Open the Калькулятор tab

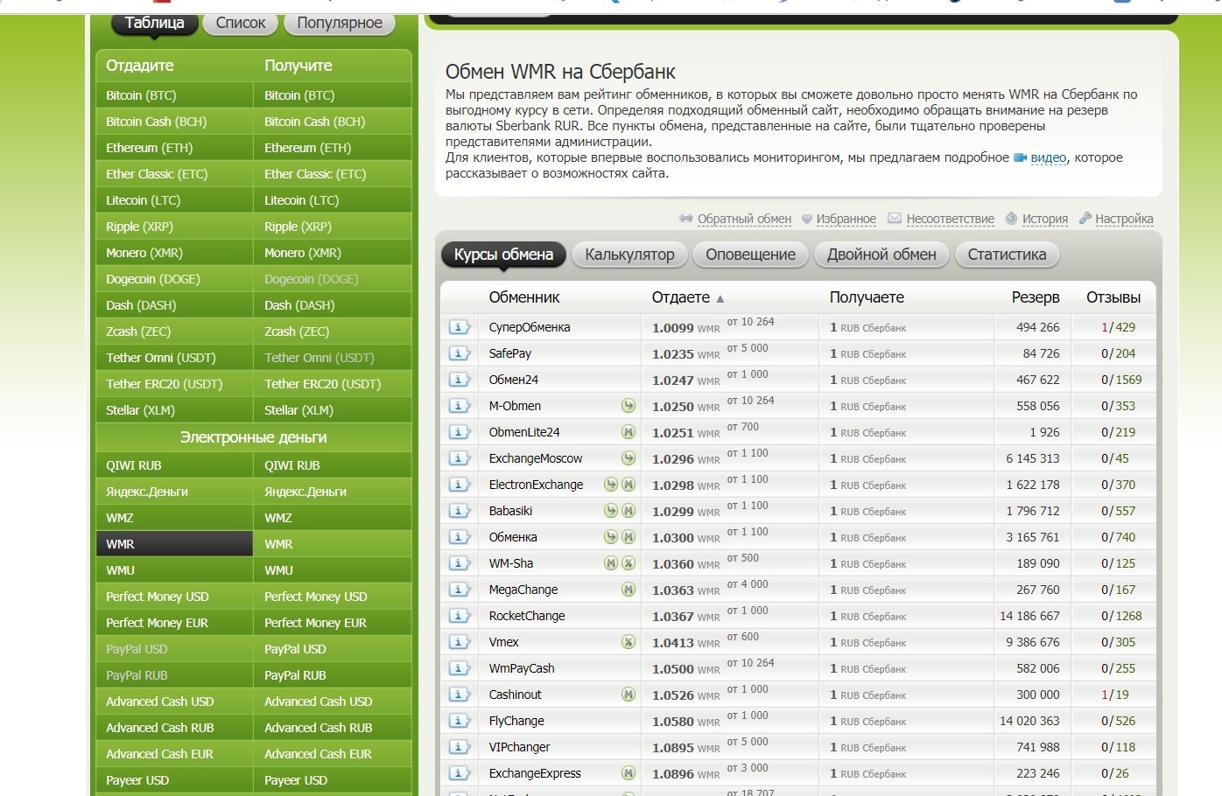coord(629,255)
